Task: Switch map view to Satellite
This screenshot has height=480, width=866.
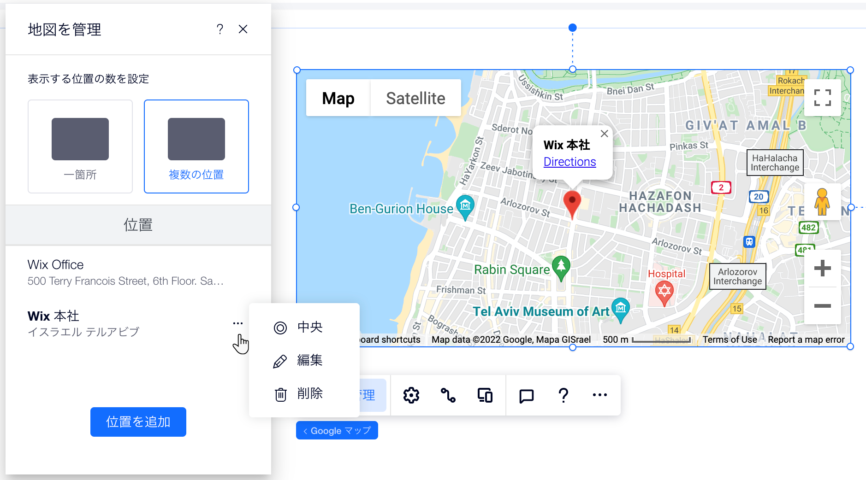Action: (415, 98)
